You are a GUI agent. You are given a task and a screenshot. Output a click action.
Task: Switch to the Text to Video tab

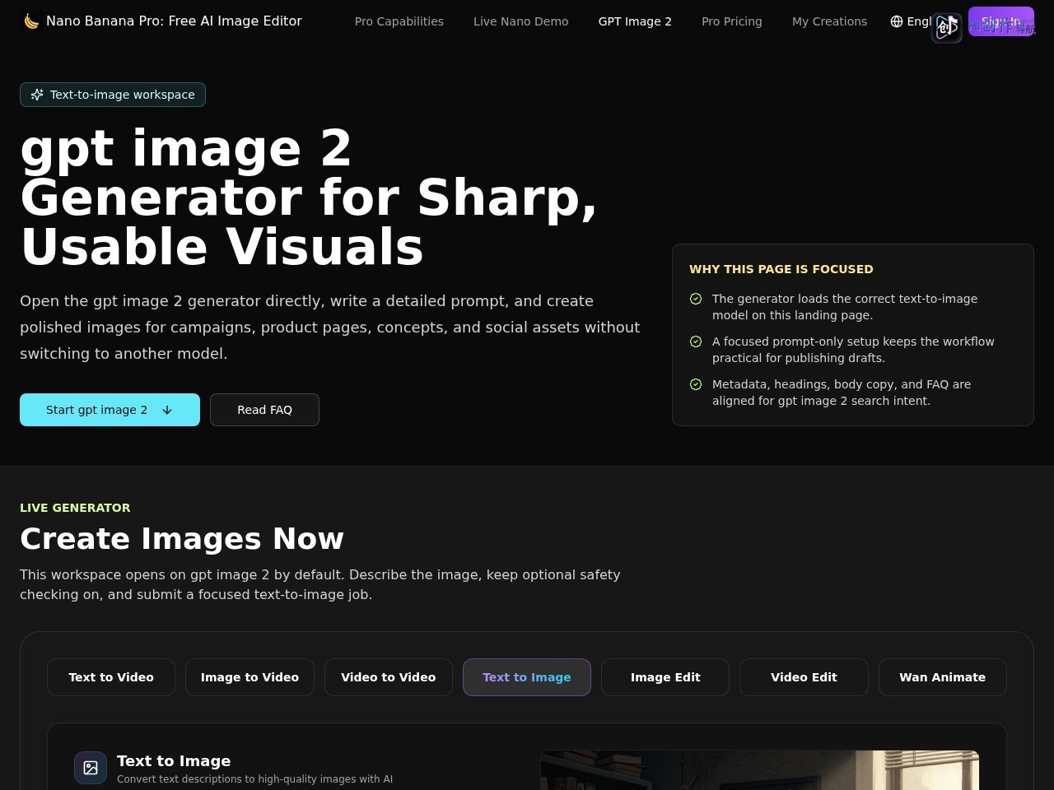coord(111,677)
